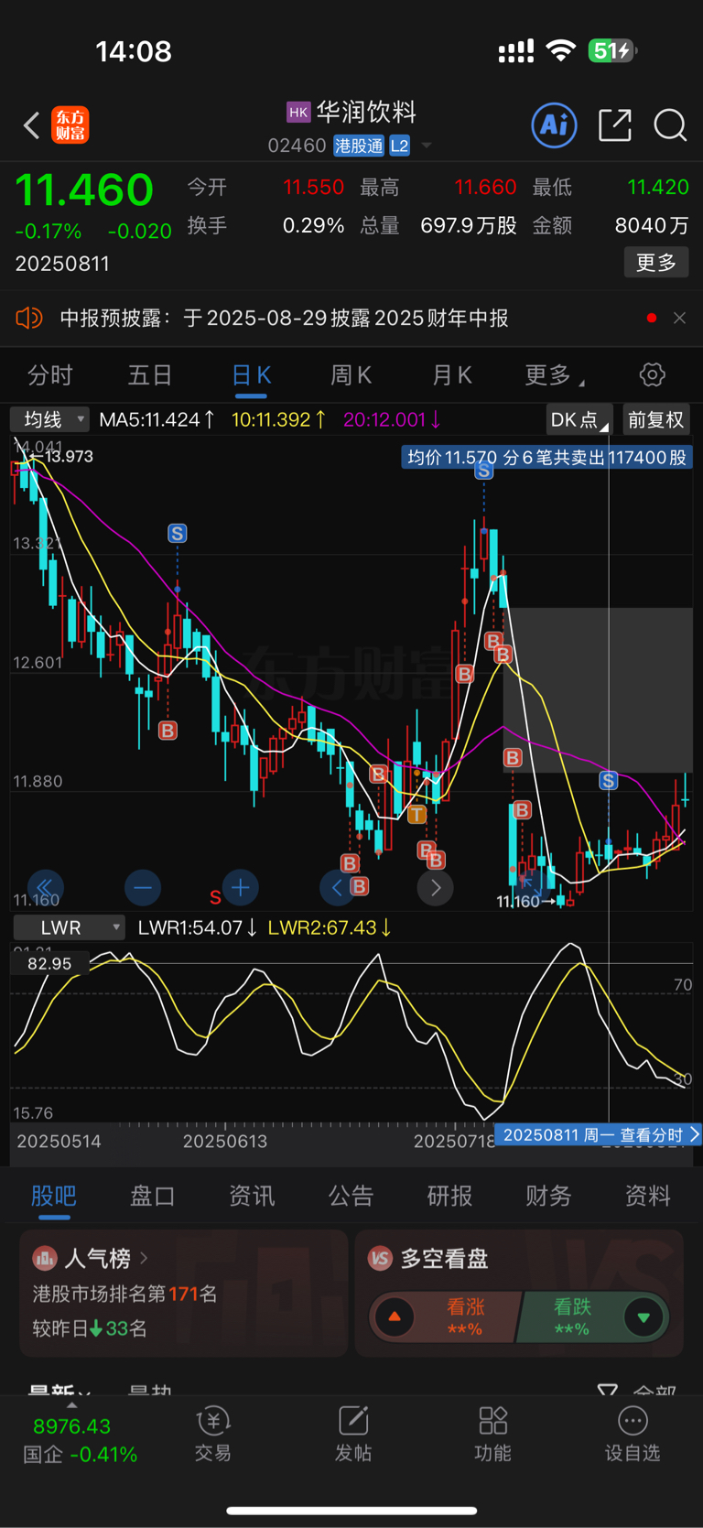Tap the 多空看盘 VS icon

pos(380,1259)
